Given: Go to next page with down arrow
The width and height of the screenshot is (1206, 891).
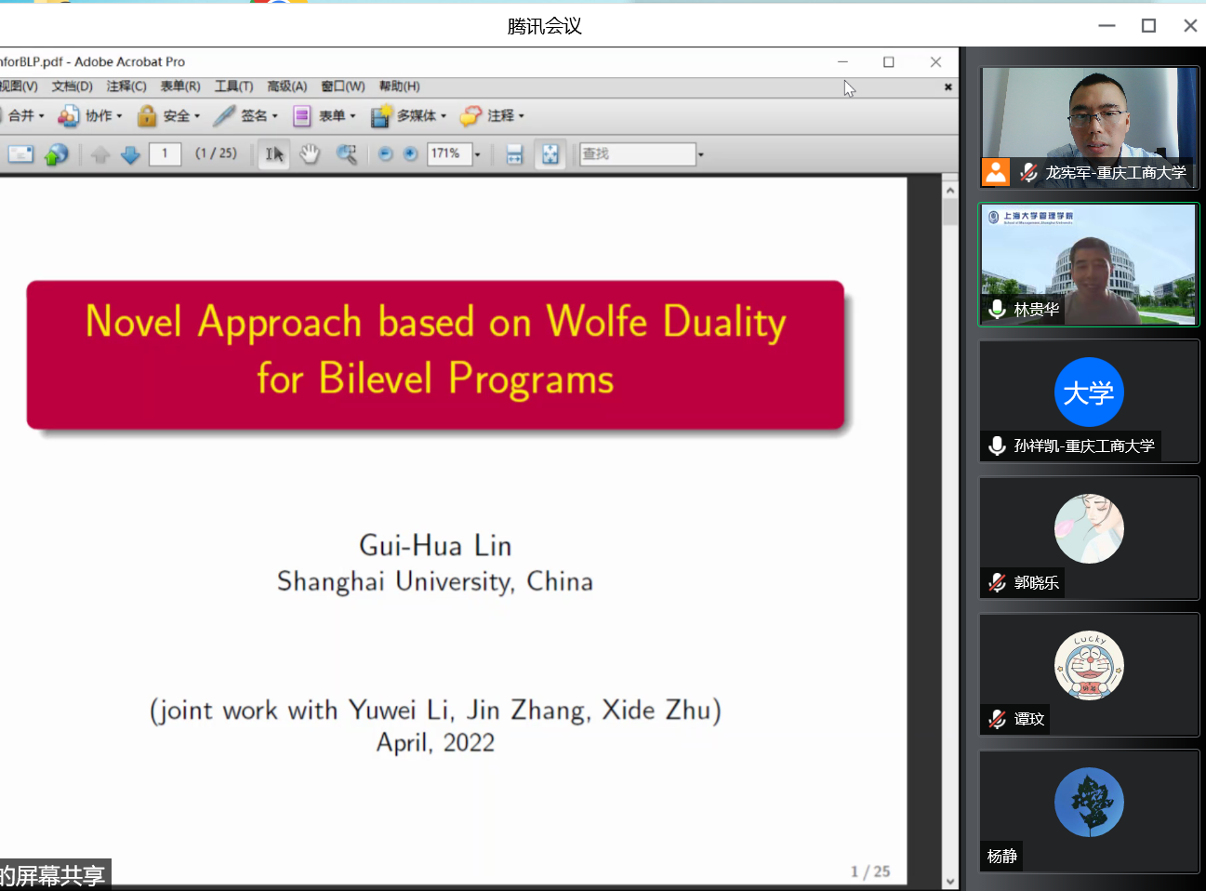Looking at the screenshot, I should [x=130, y=154].
